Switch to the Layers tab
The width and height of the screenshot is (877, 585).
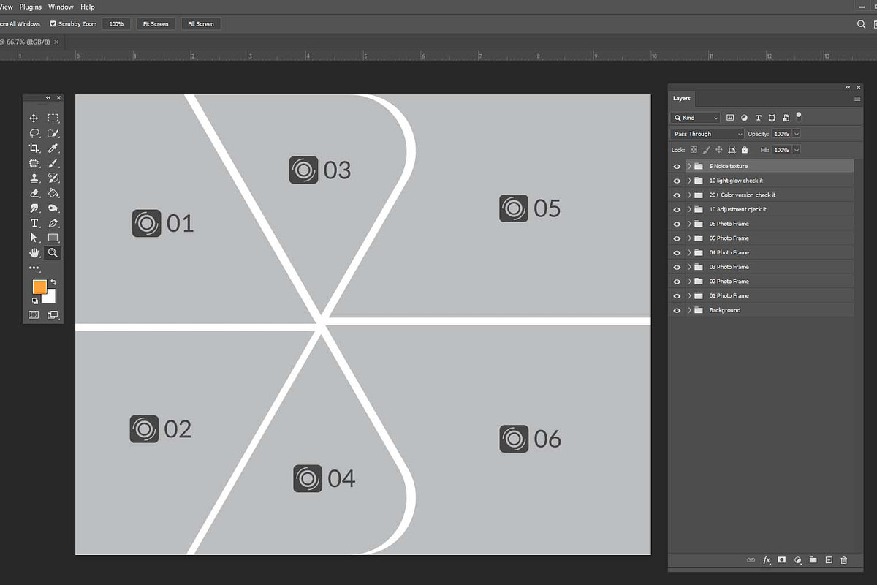point(681,99)
